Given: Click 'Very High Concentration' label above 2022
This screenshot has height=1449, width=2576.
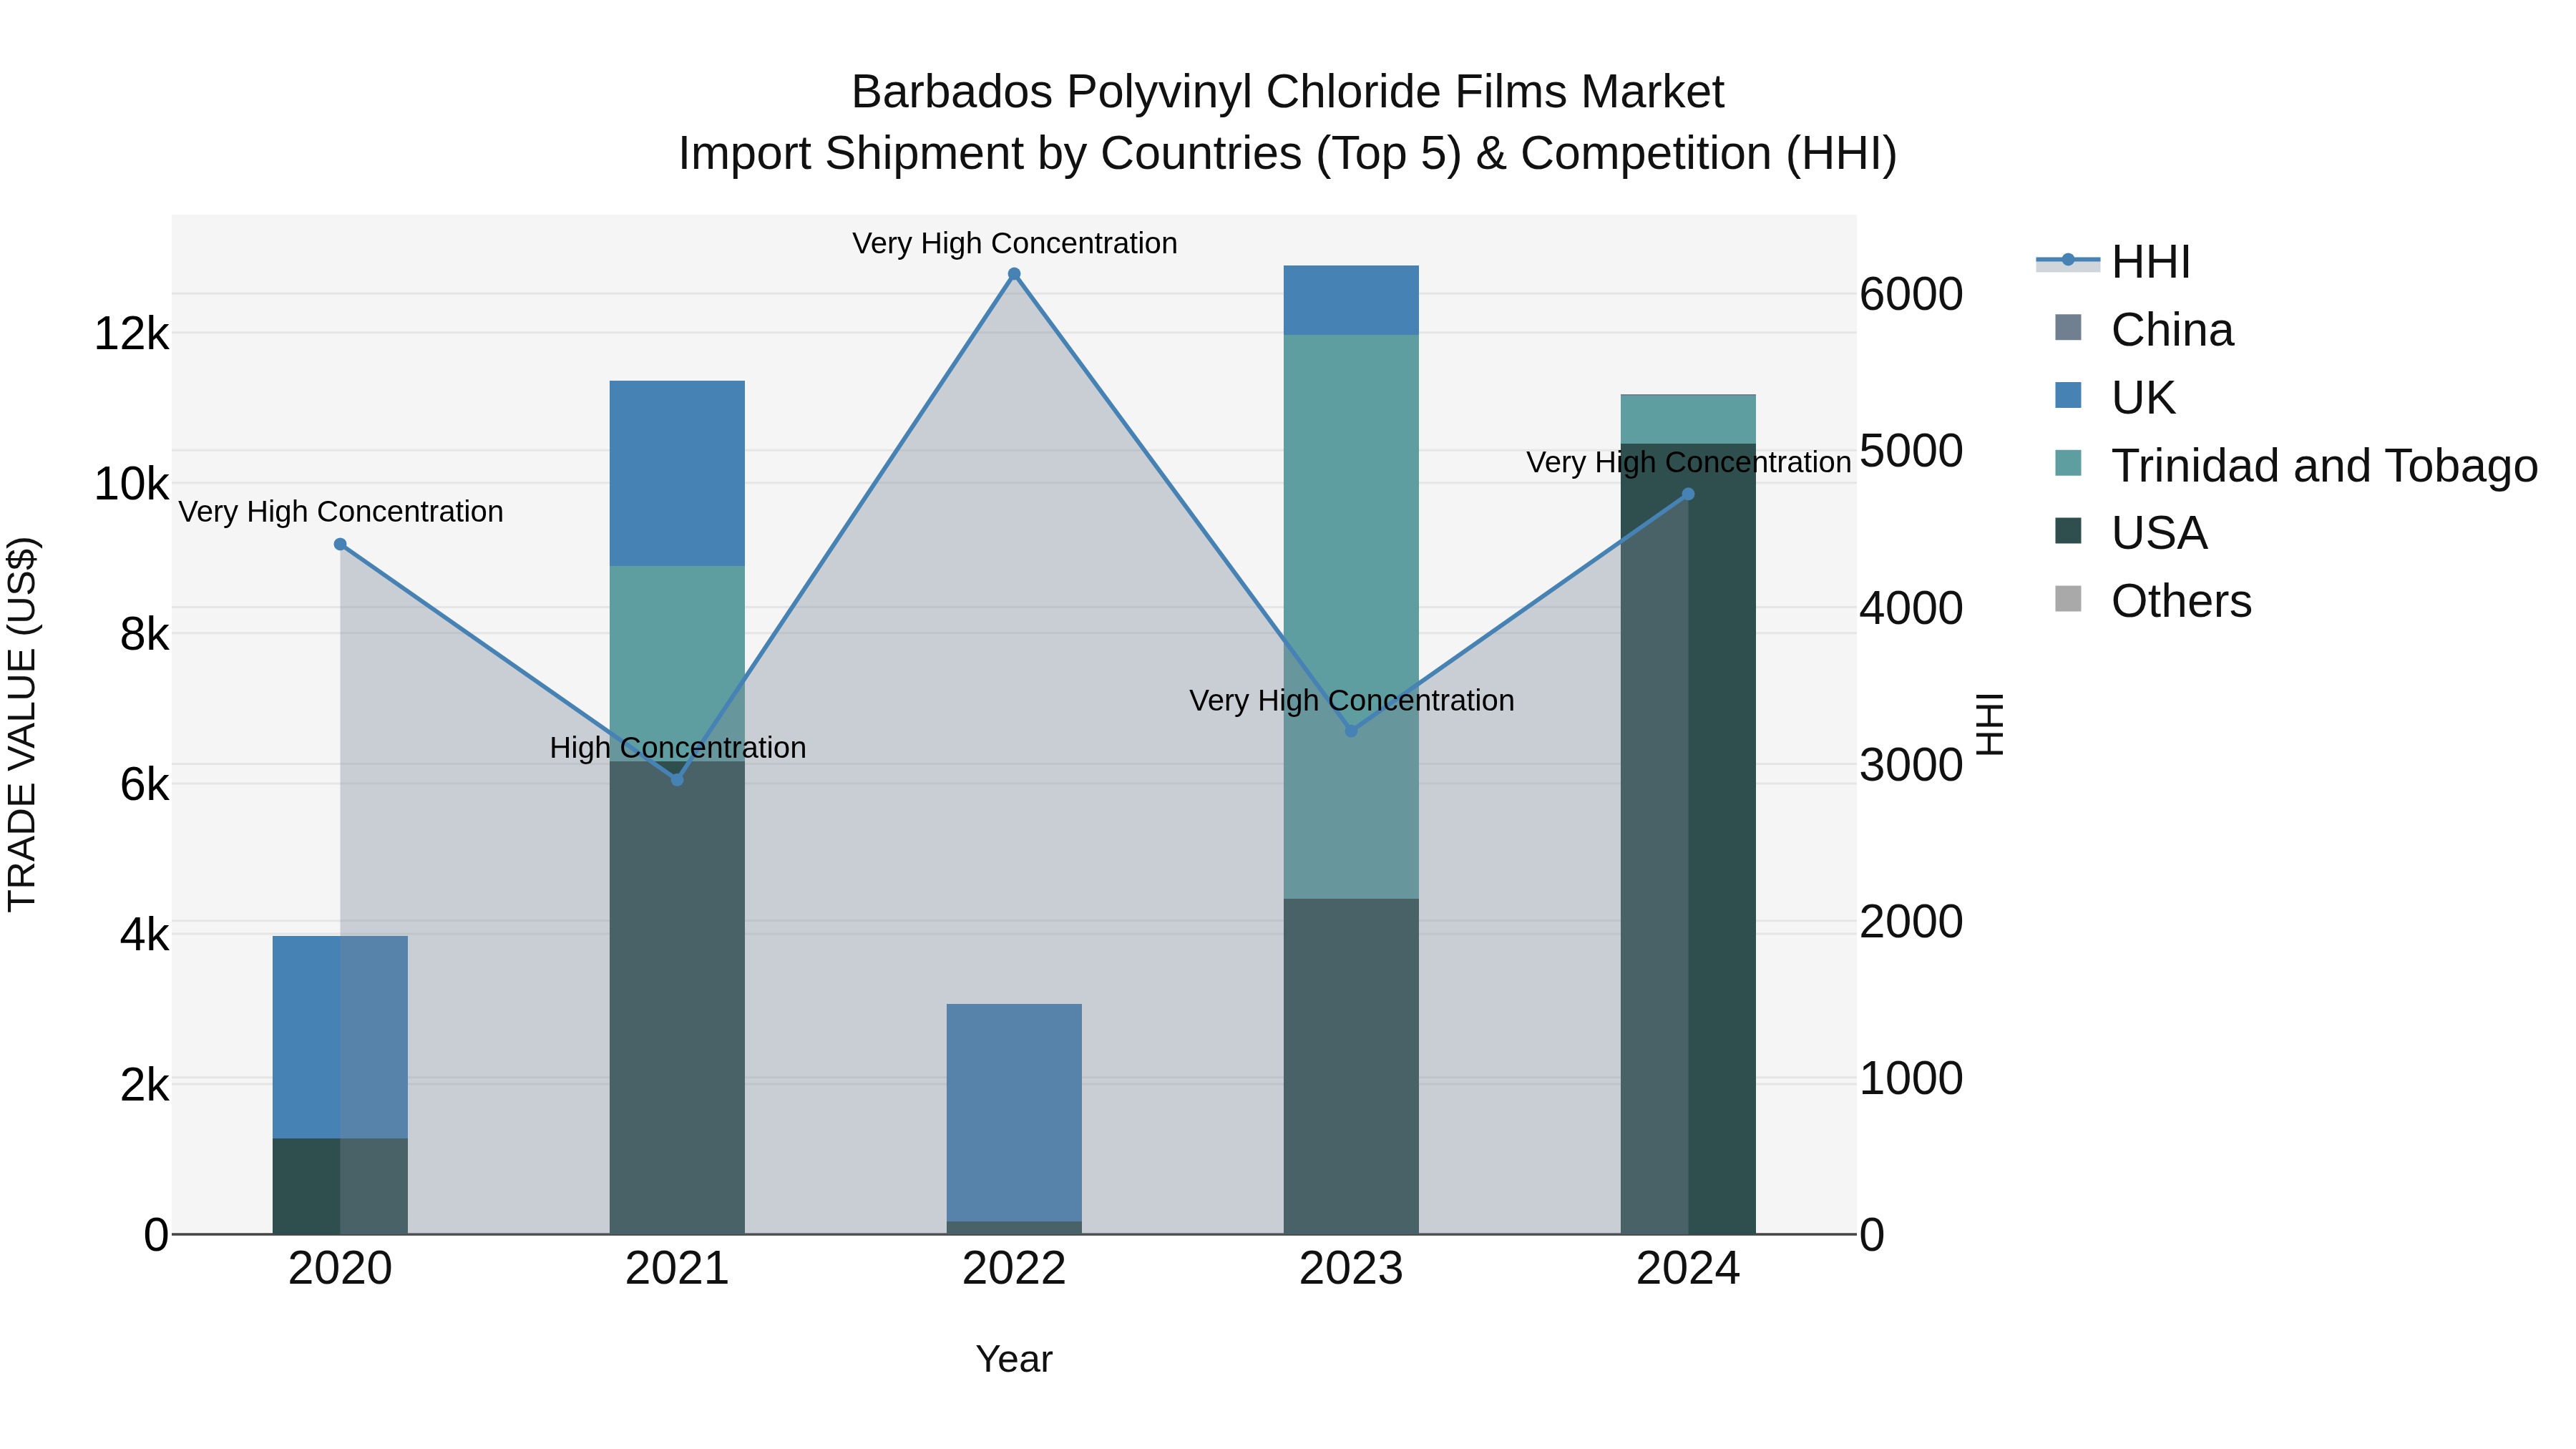Looking at the screenshot, I should click(x=1015, y=243).
